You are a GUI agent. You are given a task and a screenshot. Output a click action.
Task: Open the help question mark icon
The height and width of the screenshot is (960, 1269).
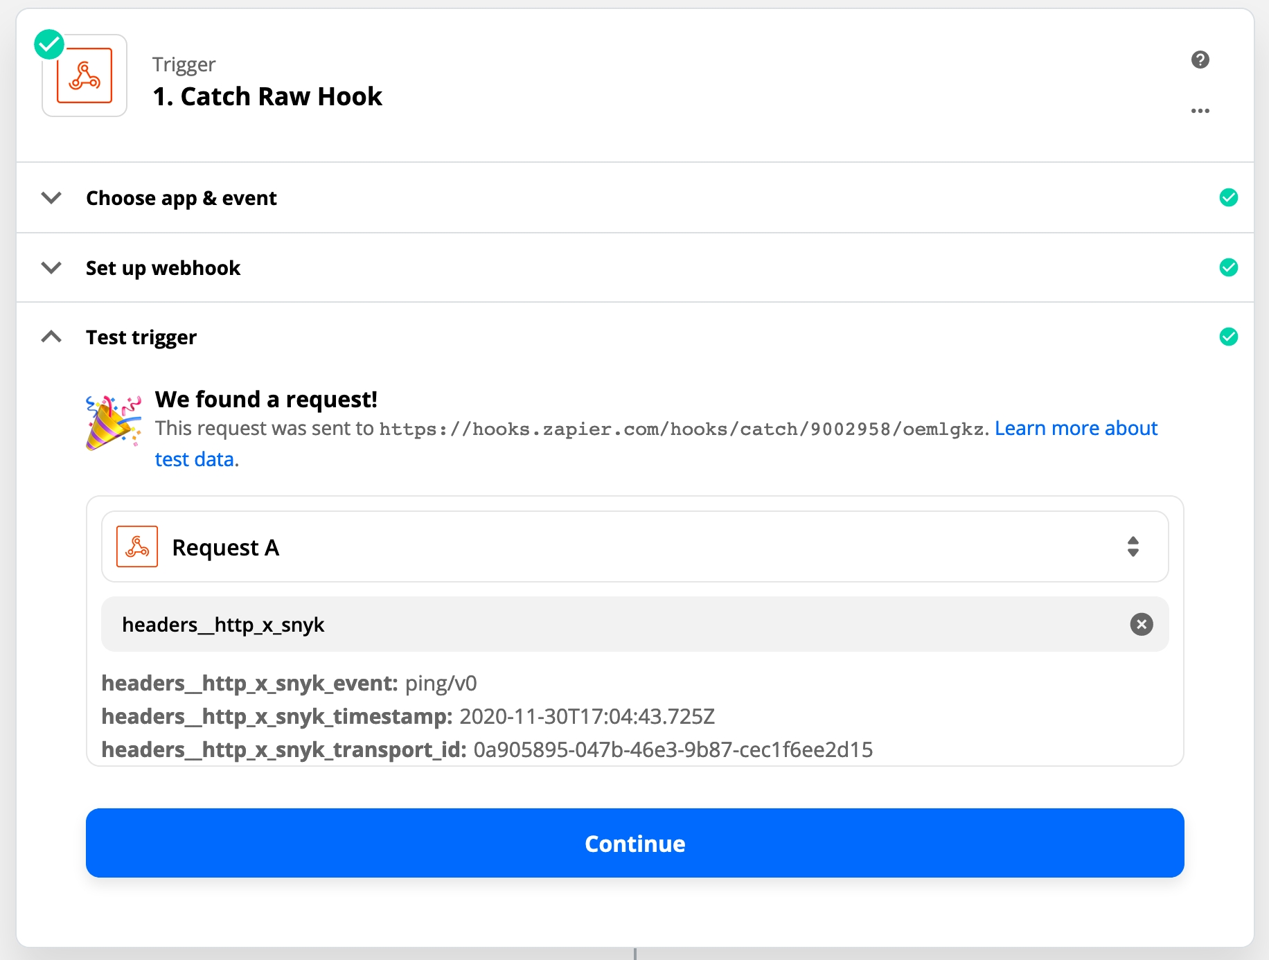(x=1200, y=60)
